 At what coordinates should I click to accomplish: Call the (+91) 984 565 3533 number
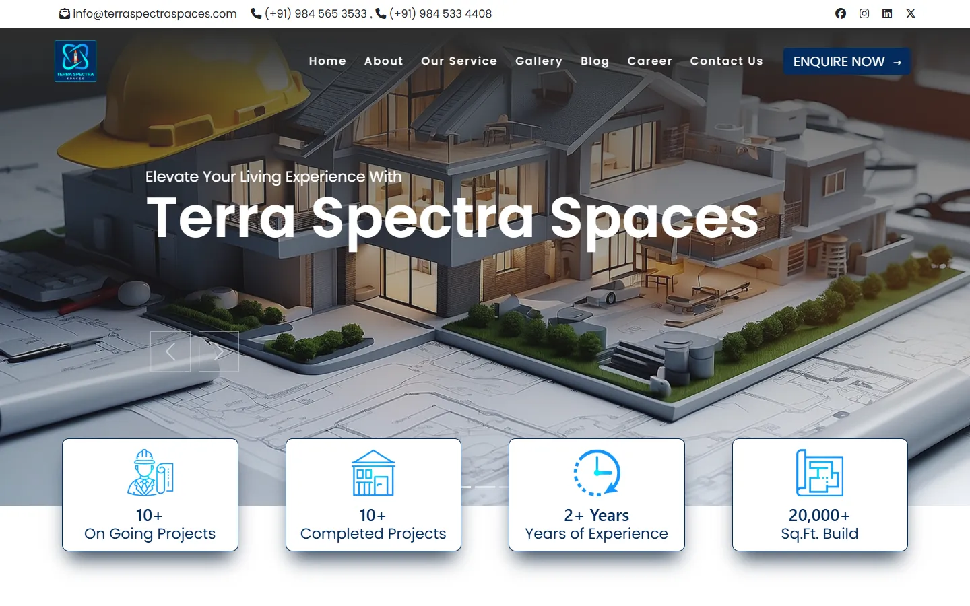316,13
